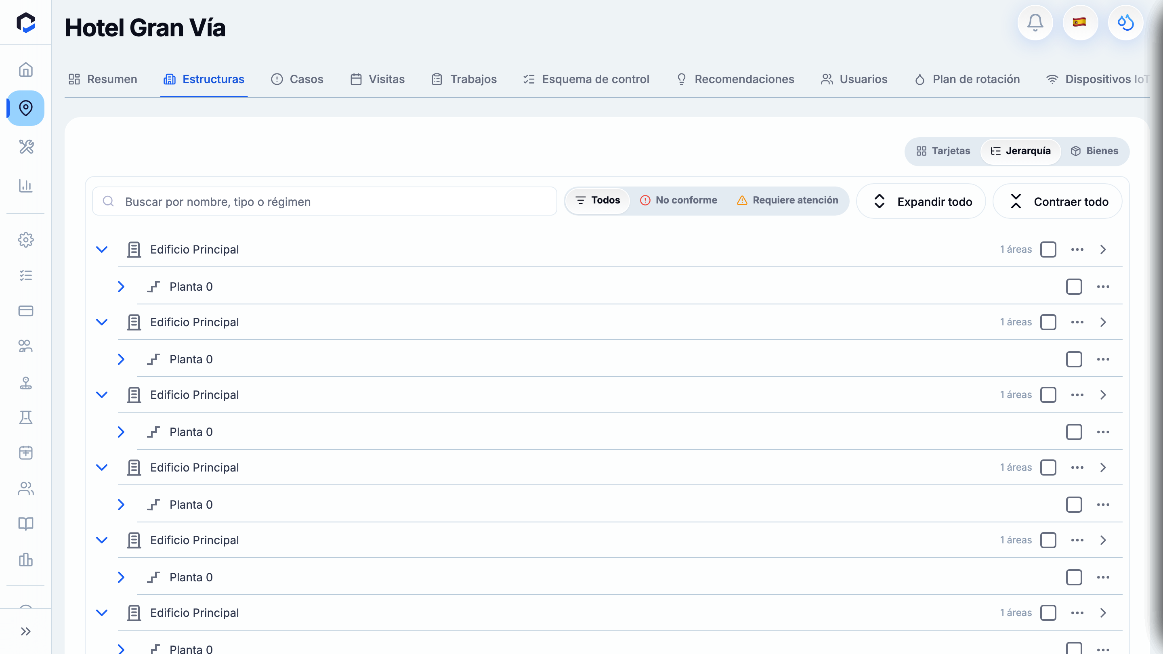Tick the checkbox for the fourth Edificio Principal
1163x654 pixels.
click(1048, 467)
